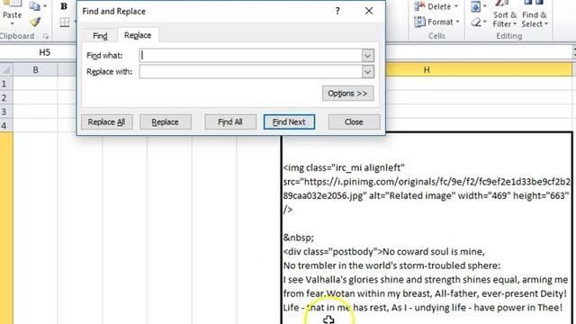Click Find All button
The height and width of the screenshot is (324, 576).
point(230,122)
